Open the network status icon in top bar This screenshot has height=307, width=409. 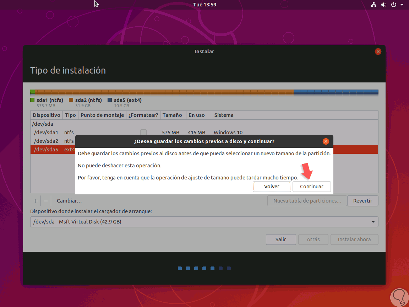tap(373, 4)
